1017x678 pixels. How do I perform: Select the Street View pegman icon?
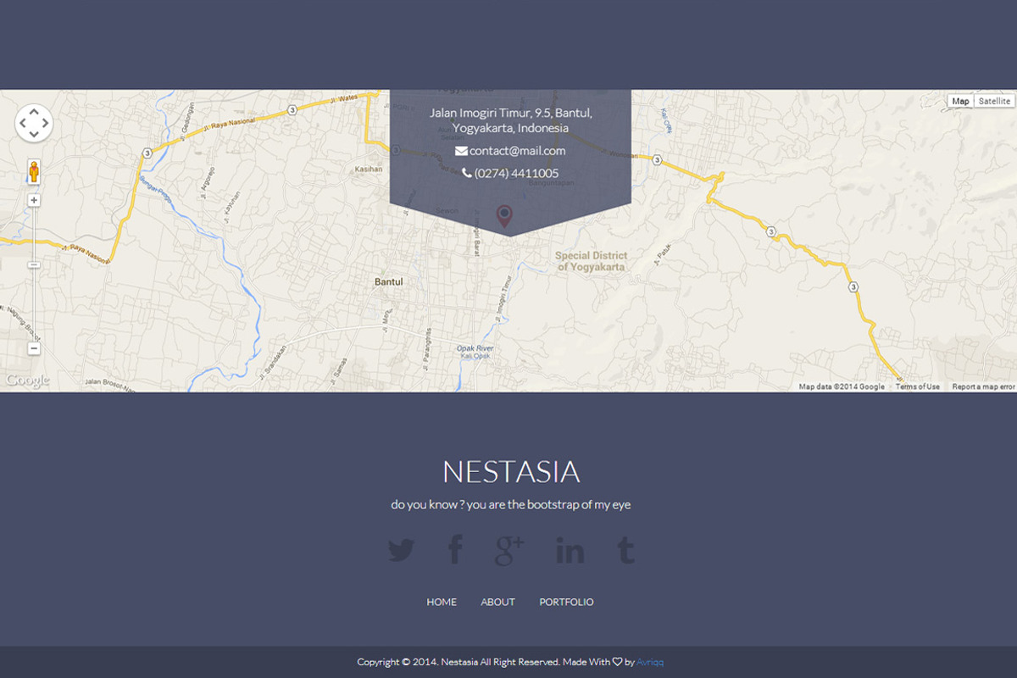(34, 172)
